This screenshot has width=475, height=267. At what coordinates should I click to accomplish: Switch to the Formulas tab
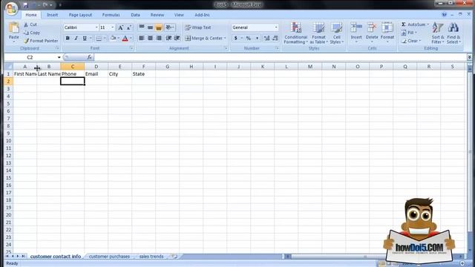coord(111,15)
